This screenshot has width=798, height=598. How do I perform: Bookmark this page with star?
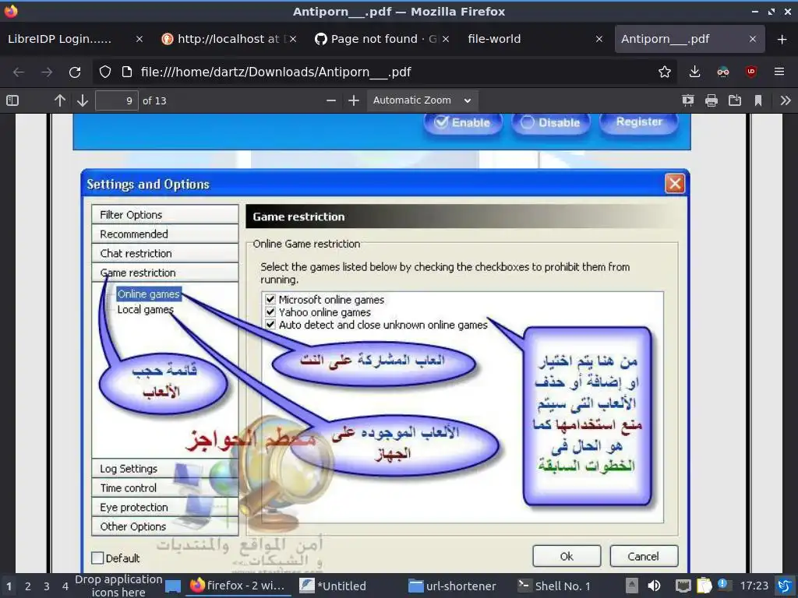(664, 72)
